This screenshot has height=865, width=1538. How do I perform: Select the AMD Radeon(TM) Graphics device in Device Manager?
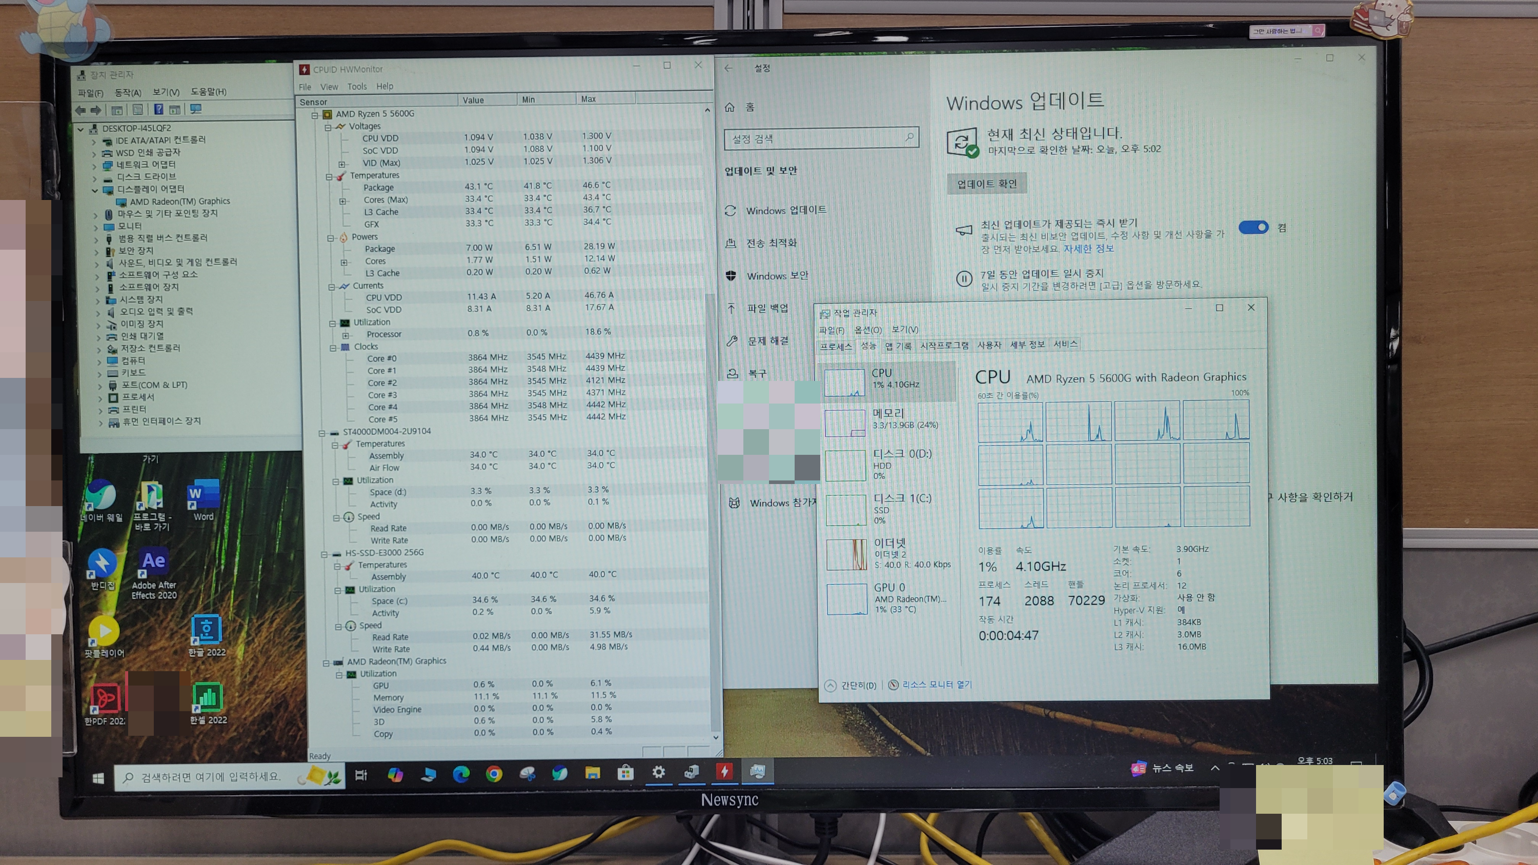[180, 202]
